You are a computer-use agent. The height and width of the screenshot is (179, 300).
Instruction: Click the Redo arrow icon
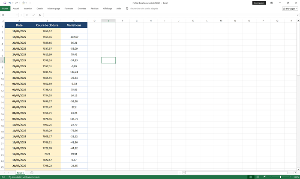click(16, 3)
